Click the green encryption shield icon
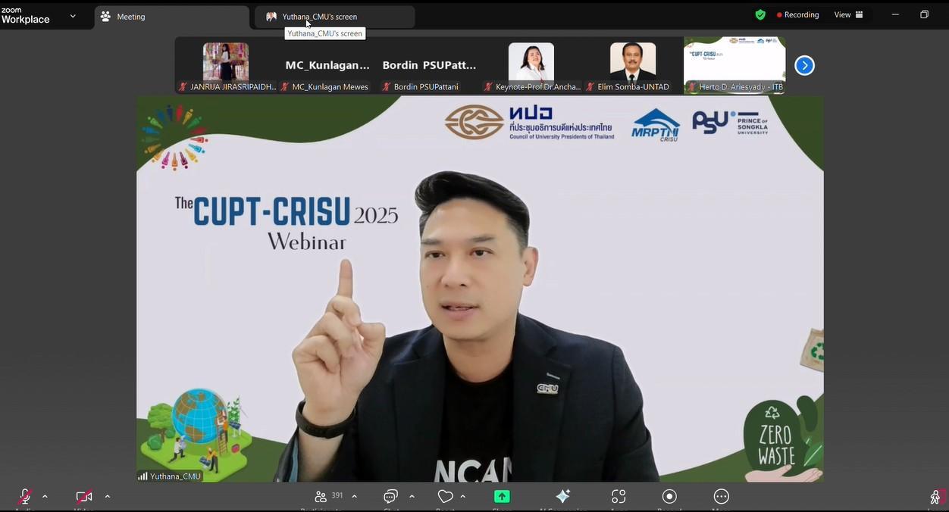This screenshot has width=949, height=512. click(760, 15)
